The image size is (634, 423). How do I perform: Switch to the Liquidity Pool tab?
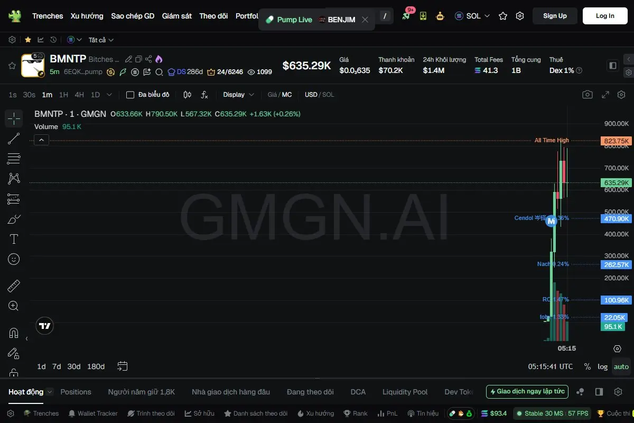point(405,392)
